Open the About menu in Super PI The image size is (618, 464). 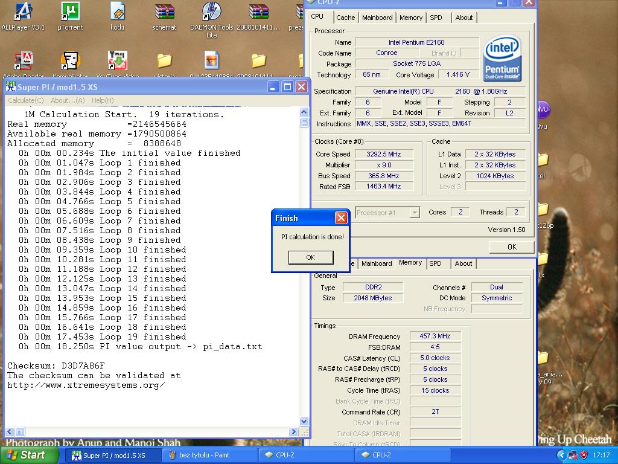pyautogui.click(x=68, y=100)
